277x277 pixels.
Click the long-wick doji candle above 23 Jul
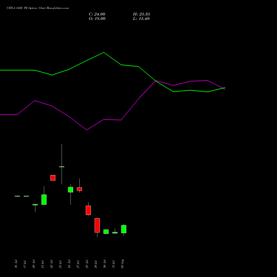(x=61, y=167)
